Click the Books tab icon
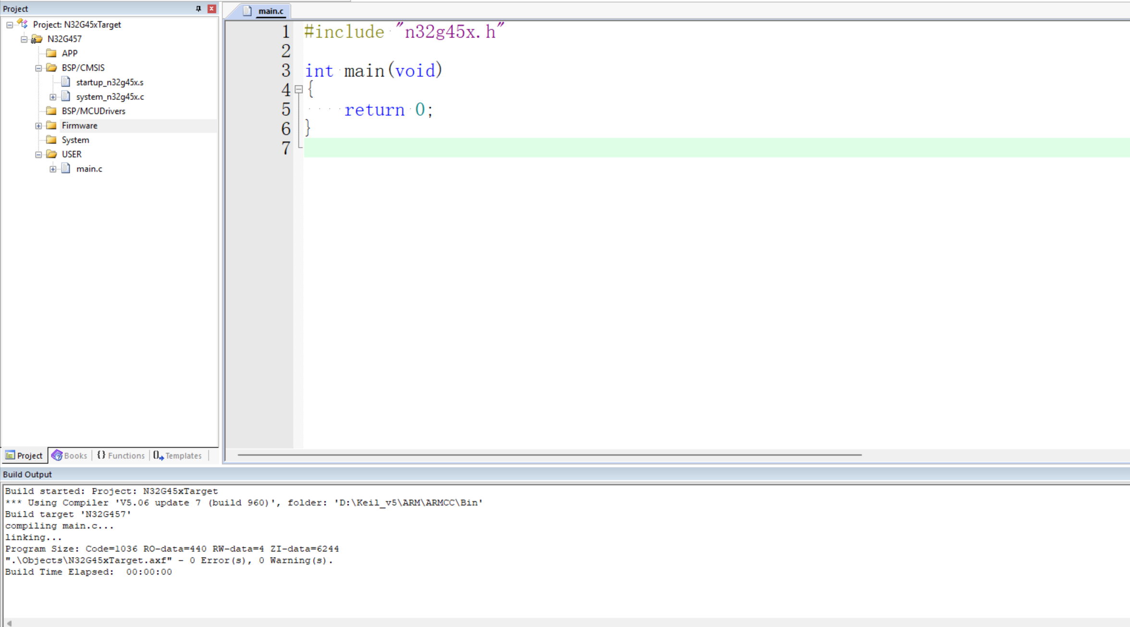 [57, 455]
